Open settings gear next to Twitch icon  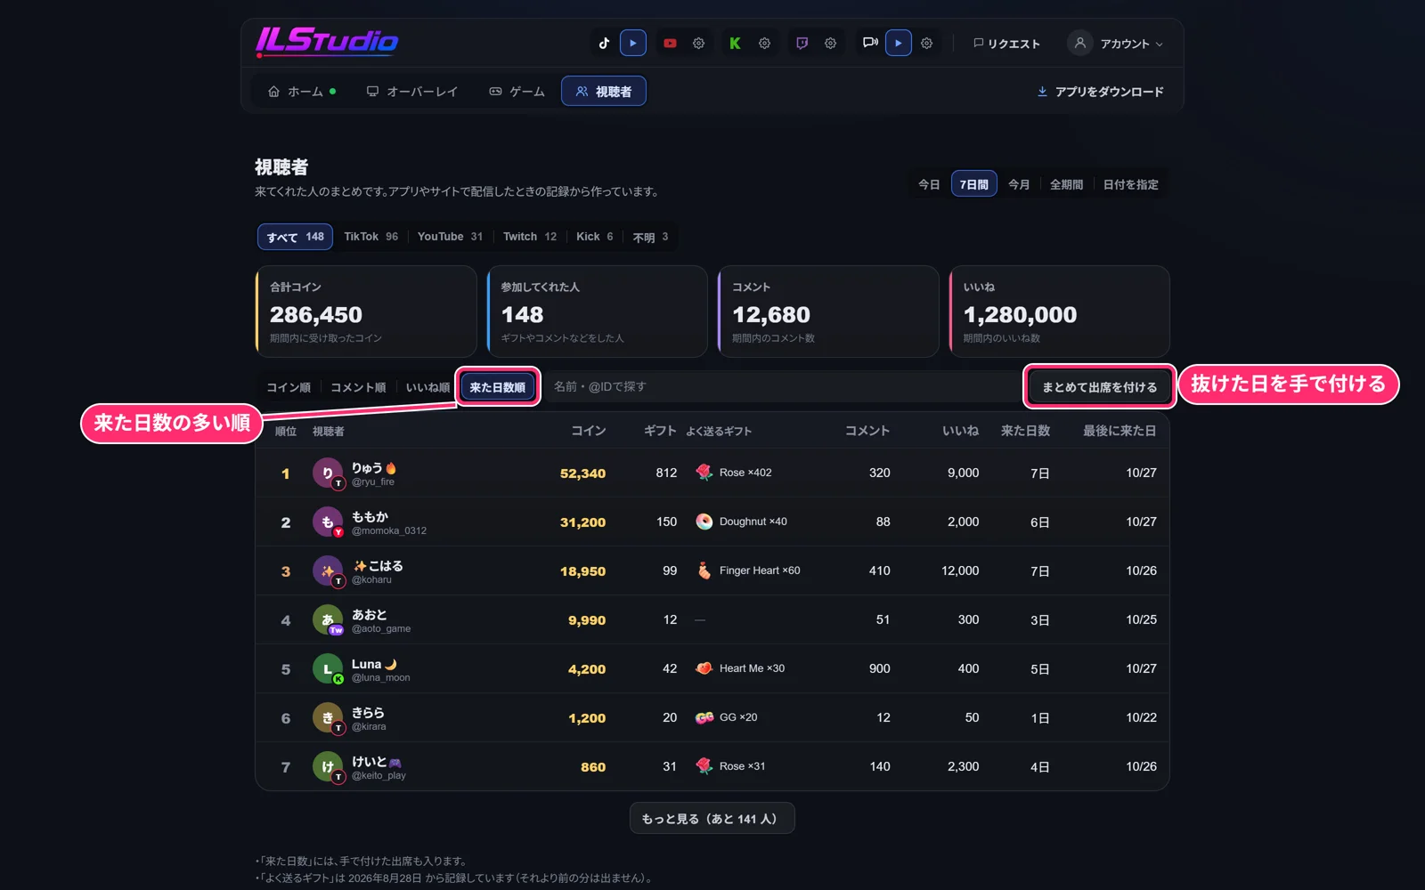831,43
